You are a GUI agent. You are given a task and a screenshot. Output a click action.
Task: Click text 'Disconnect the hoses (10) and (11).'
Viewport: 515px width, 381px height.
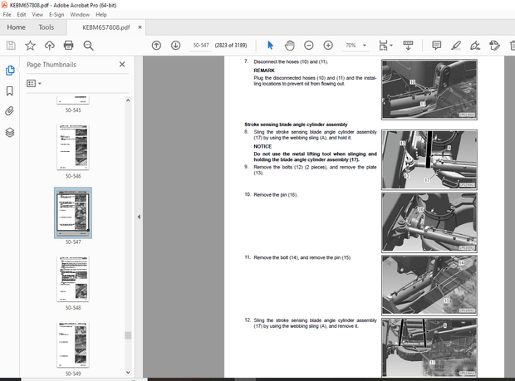(291, 61)
